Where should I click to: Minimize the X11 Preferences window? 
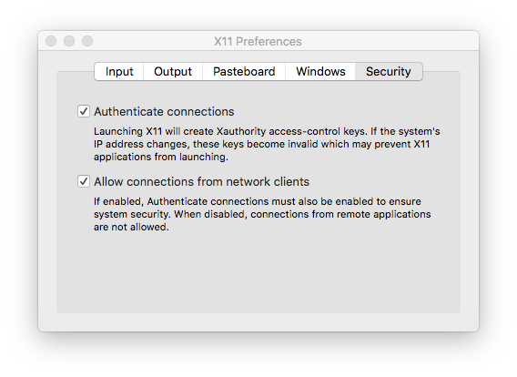point(69,41)
